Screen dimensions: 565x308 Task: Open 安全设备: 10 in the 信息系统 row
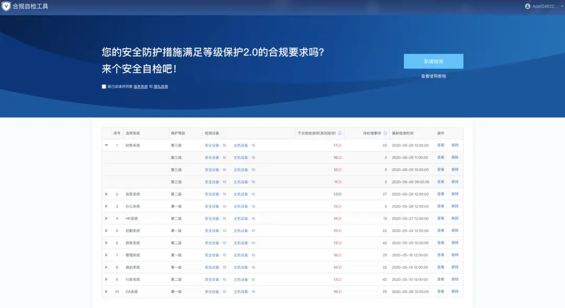point(216,194)
